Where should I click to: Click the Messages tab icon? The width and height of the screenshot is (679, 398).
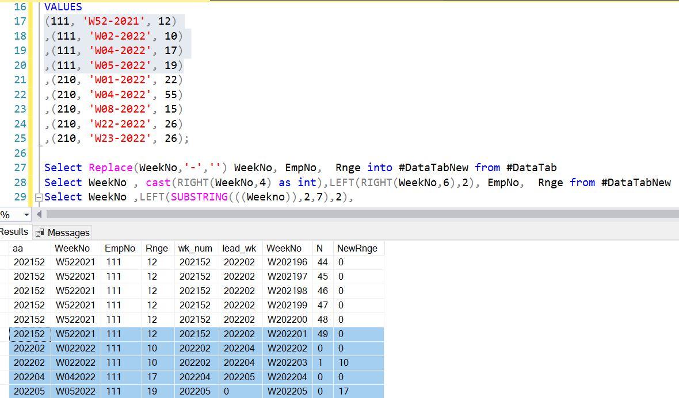(x=40, y=233)
